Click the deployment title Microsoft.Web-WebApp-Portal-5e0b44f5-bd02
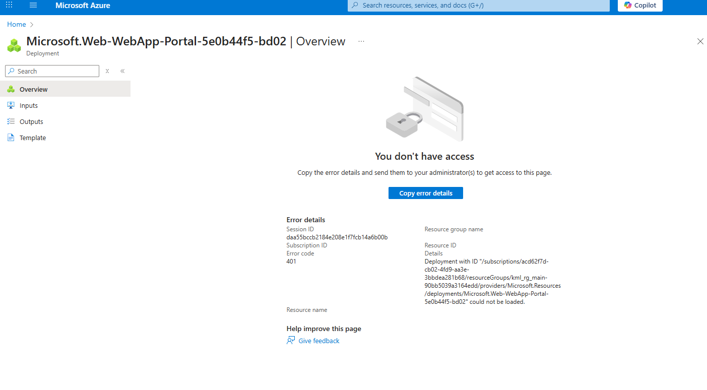 [x=156, y=41]
